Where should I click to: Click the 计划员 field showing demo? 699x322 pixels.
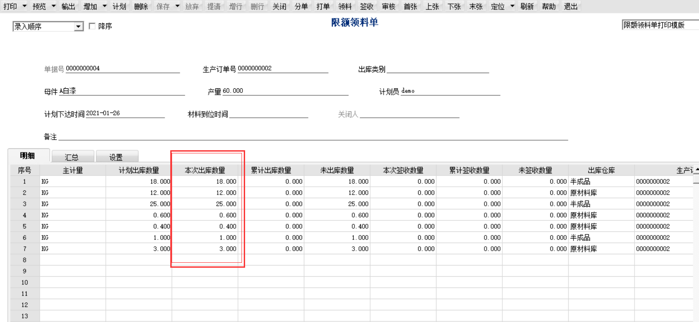[451, 91]
